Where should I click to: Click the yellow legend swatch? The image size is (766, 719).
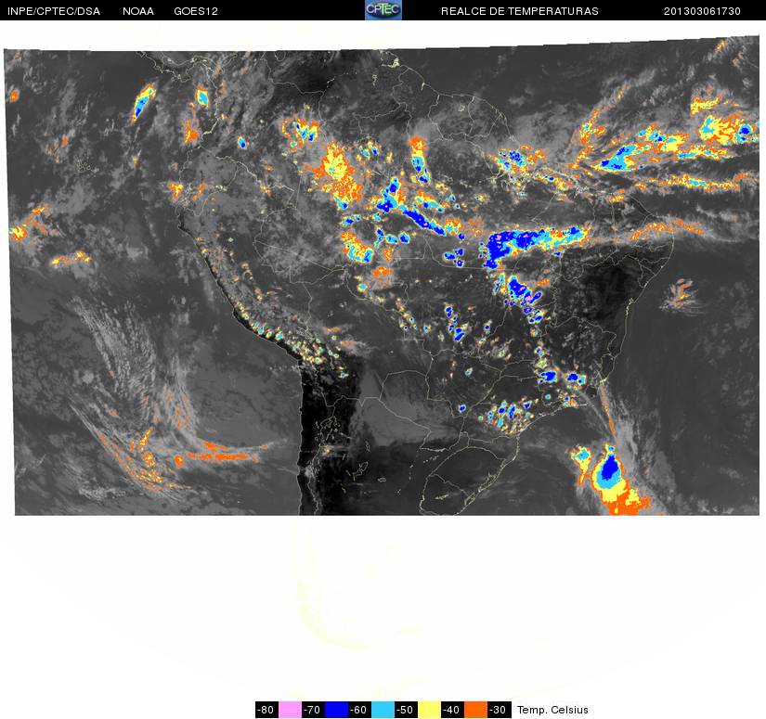(429, 709)
